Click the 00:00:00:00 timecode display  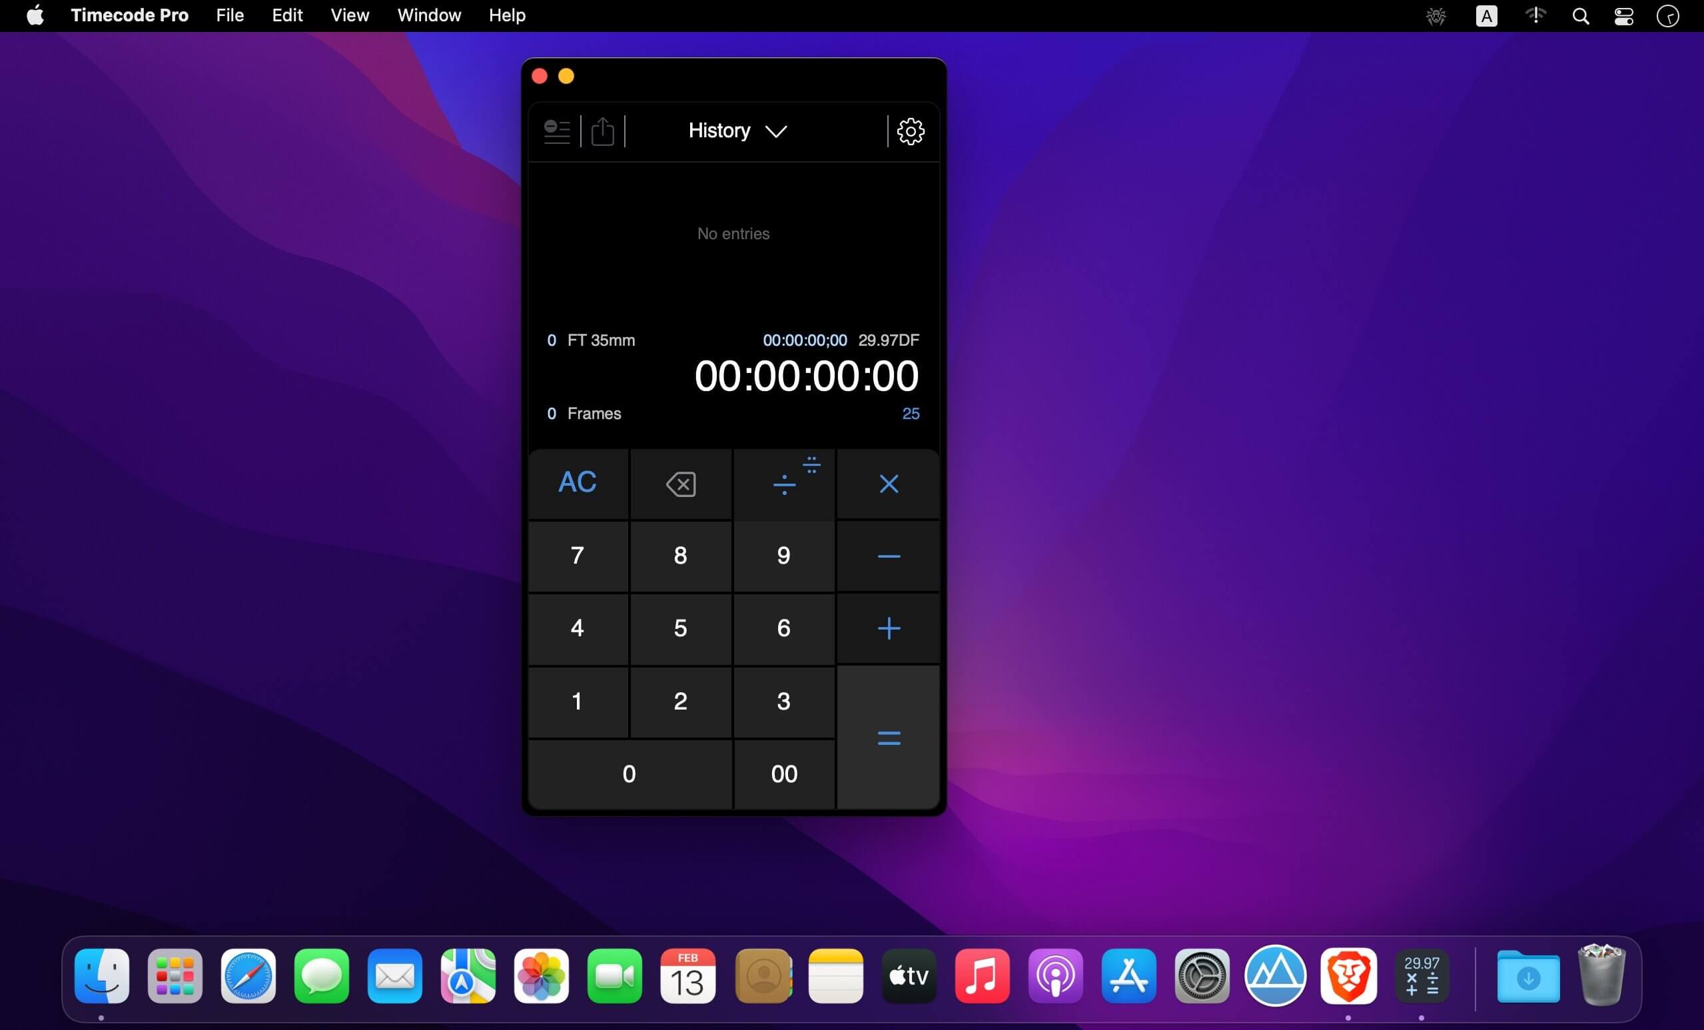tap(805, 375)
